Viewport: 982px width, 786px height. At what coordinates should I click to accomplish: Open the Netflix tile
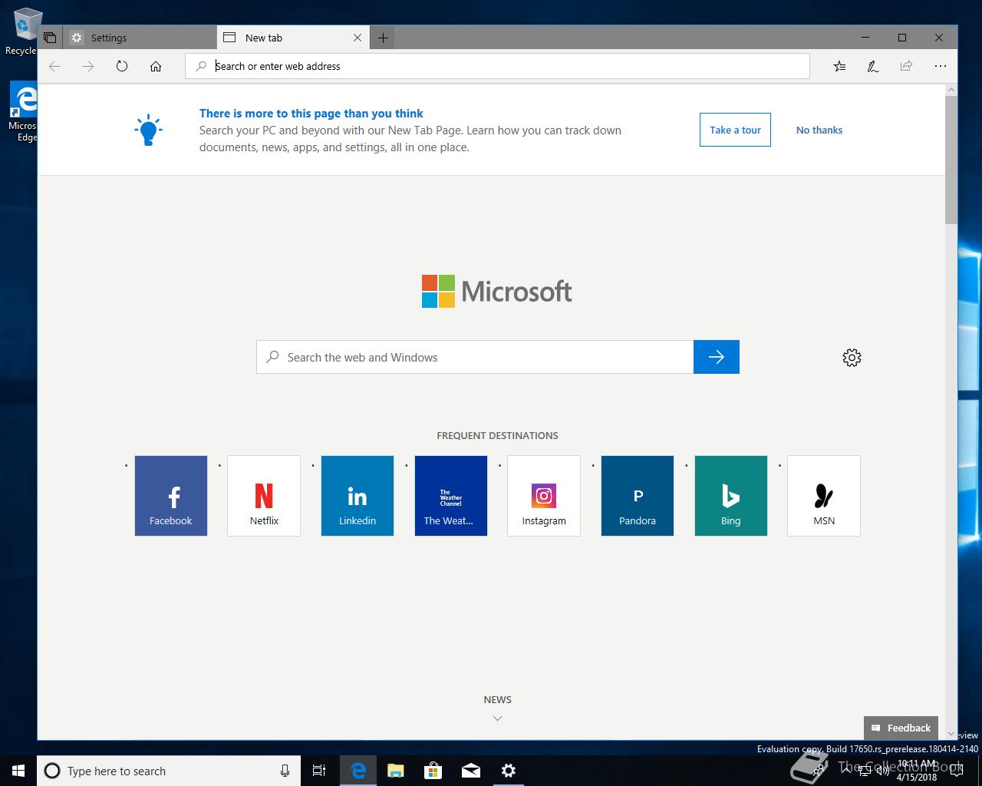(x=264, y=496)
